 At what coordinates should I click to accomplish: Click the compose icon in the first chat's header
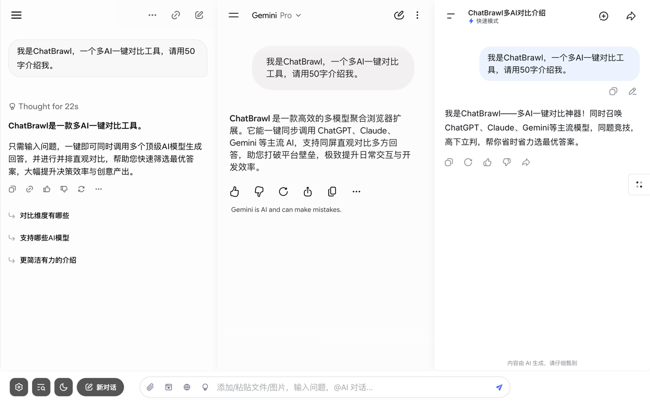[199, 15]
